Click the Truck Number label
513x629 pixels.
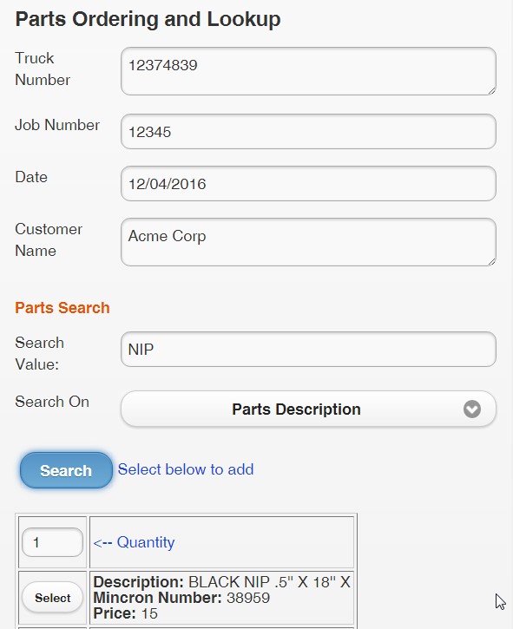click(x=43, y=69)
